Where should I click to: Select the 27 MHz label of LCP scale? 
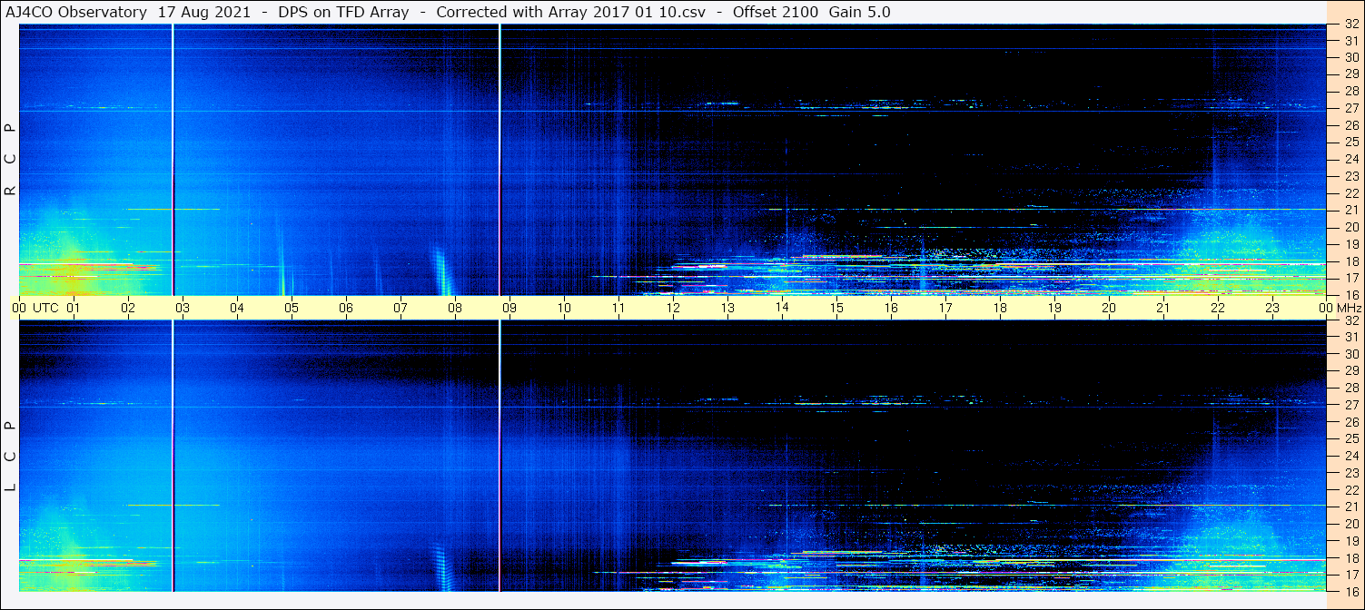(1351, 405)
